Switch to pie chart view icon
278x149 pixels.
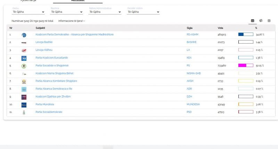click(261, 21)
